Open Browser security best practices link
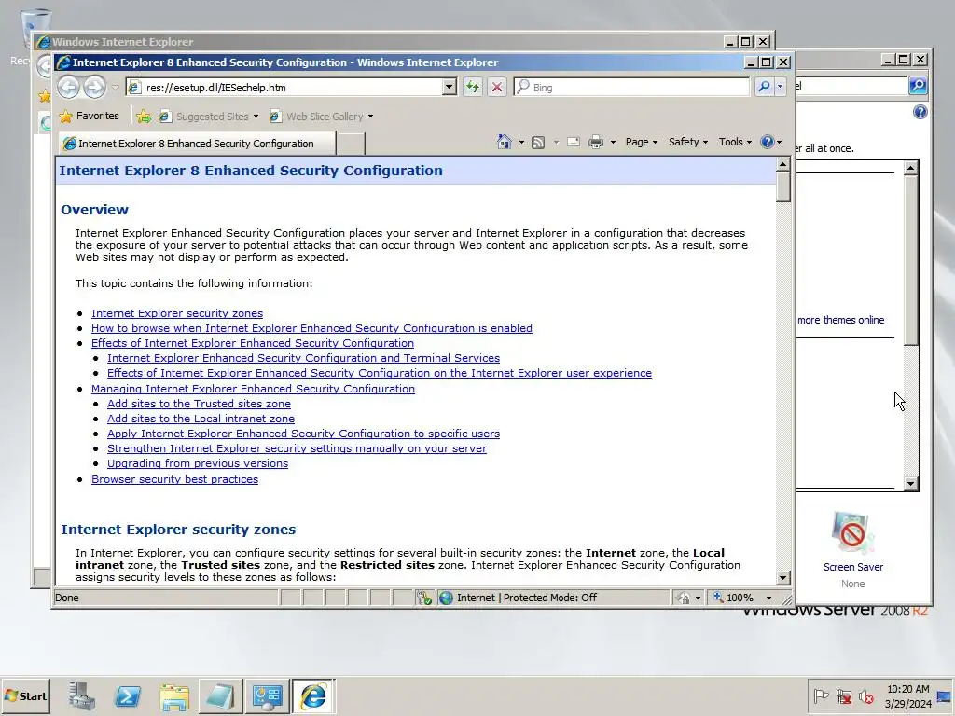955x716 pixels. click(x=174, y=479)
